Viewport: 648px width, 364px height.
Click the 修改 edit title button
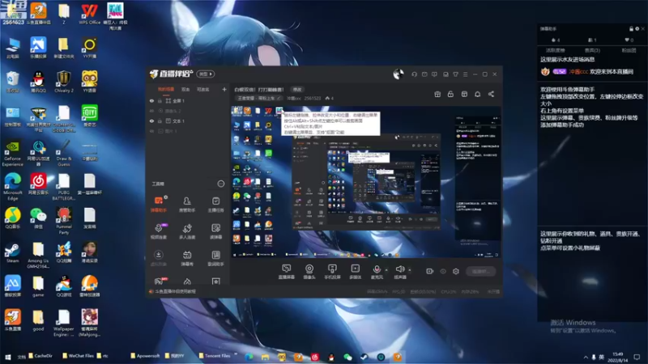tap(297, 90)
